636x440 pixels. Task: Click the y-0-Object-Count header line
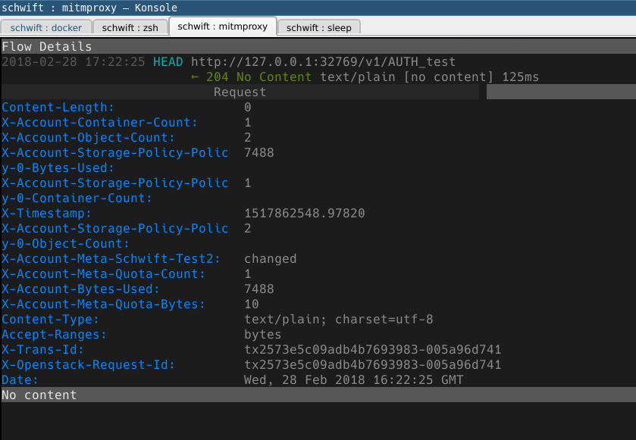[65, 244]
